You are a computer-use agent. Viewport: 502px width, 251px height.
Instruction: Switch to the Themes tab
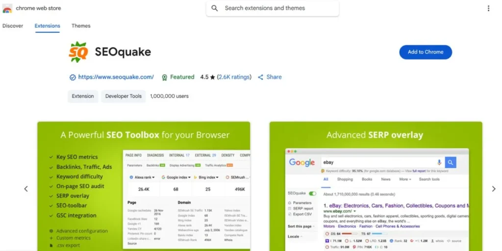click(81, 26)
